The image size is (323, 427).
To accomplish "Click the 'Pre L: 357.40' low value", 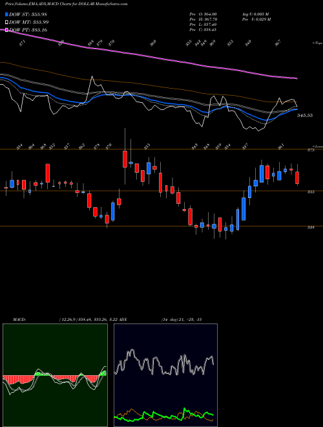I will point(203,25).
